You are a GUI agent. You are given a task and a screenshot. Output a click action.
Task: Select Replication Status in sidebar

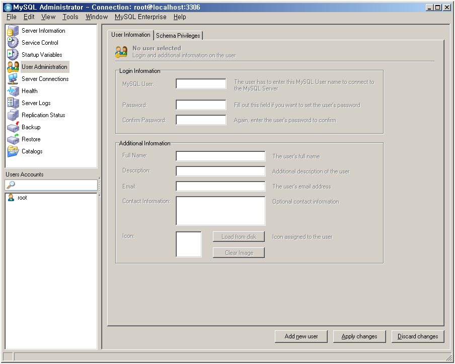43,115
